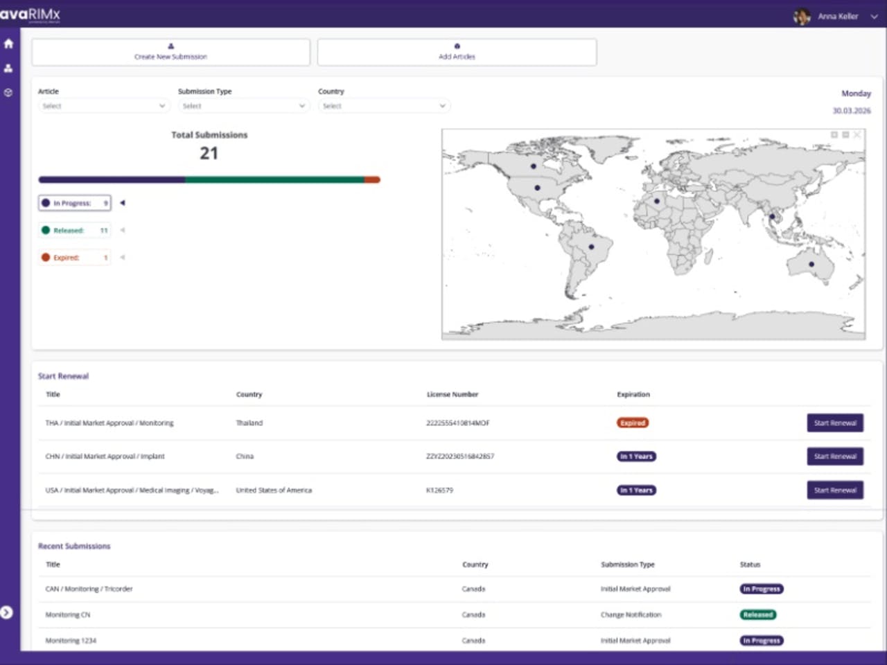Select the Australia marker on the map
Viewport: 887px width, 665px height.
tap(811, 264)
